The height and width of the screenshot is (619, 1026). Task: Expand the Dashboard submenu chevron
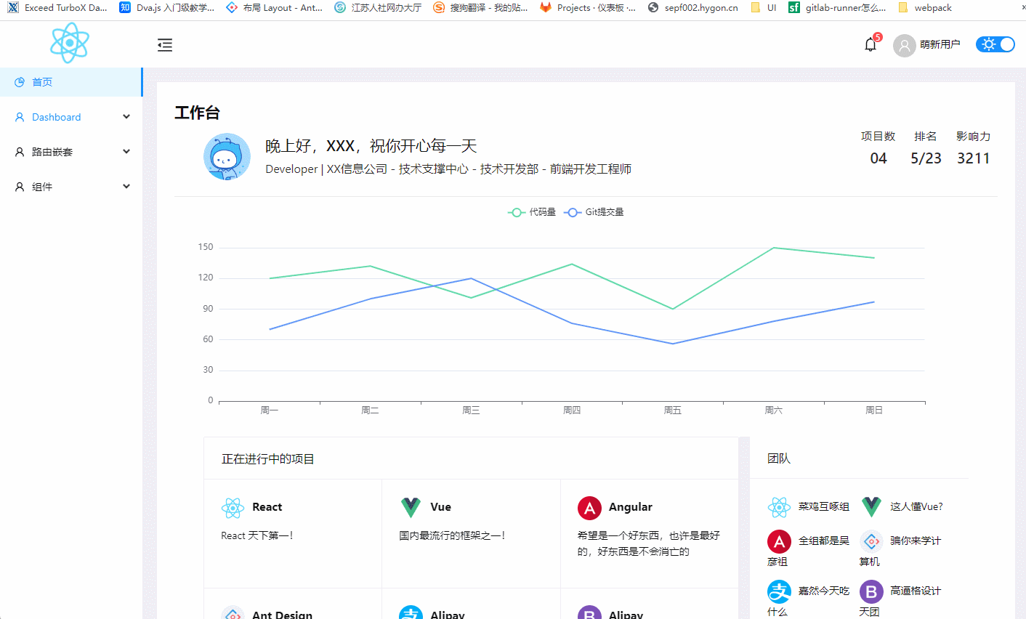(x=126, y=117)
